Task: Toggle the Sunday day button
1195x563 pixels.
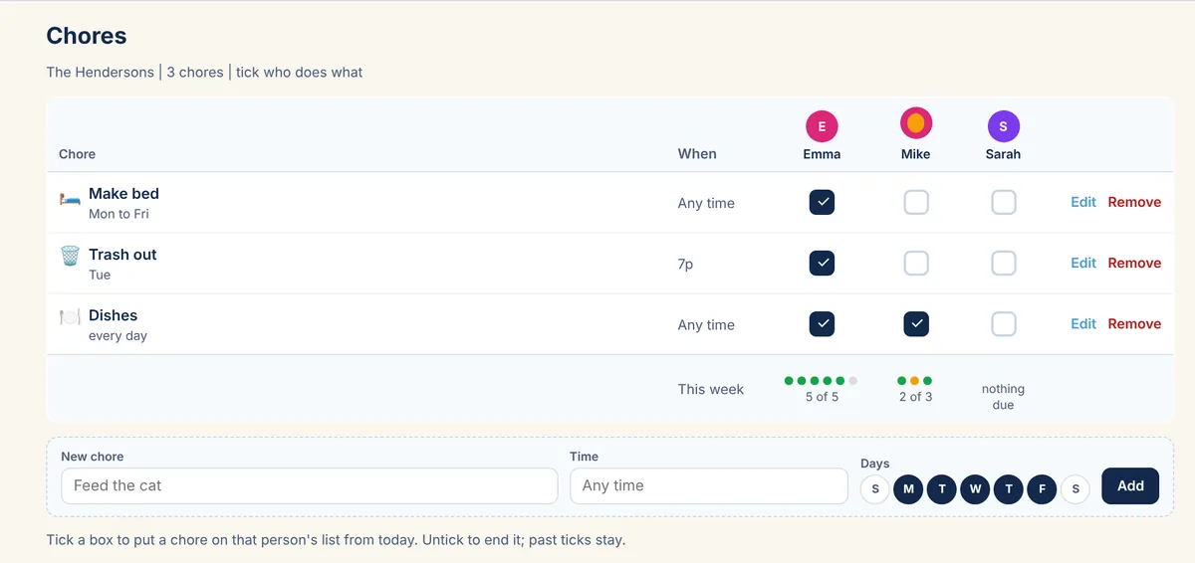Action: [875, 488]
